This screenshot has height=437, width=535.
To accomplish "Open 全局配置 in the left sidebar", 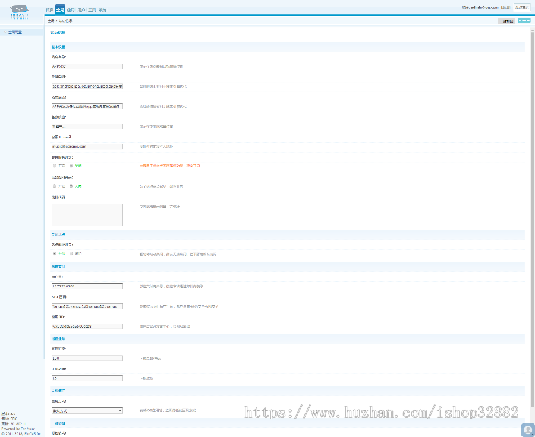I will pos(15,32).
